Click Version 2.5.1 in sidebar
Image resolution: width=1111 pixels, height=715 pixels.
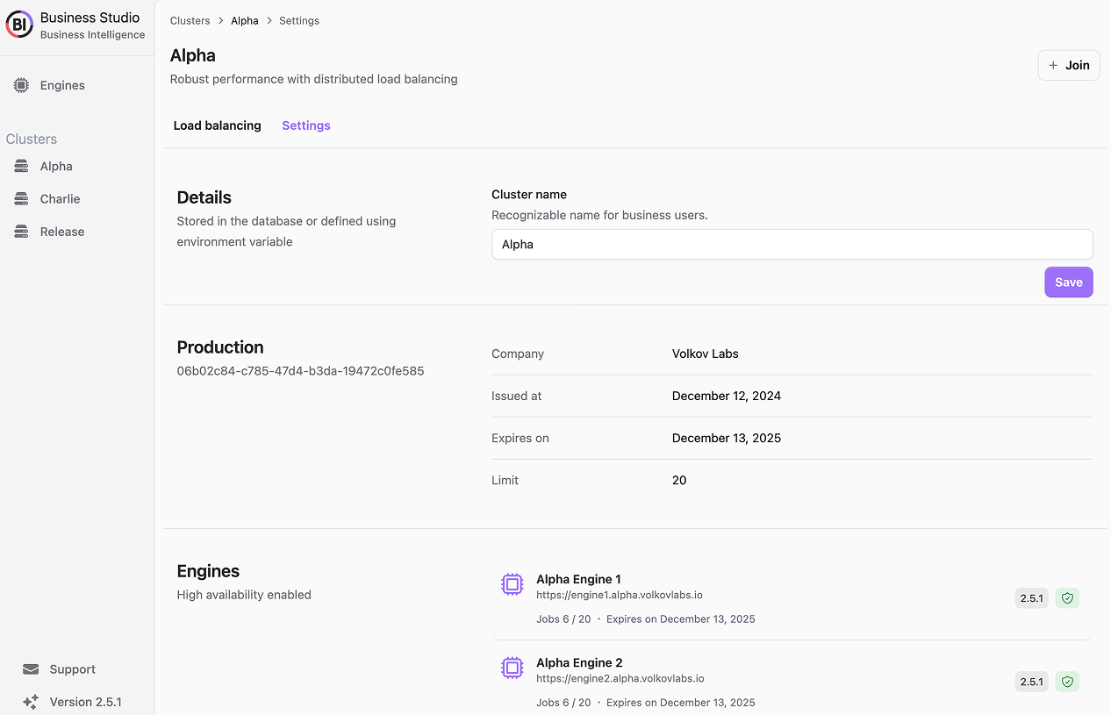(x=85, y=702)
